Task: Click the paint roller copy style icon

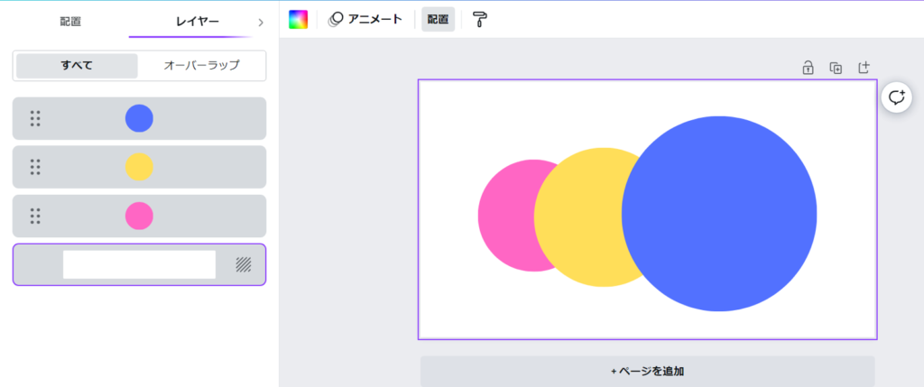Action: [x=479, y=20]
